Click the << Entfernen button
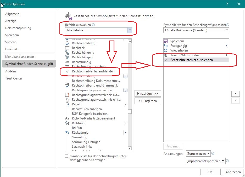 (148, 101)
